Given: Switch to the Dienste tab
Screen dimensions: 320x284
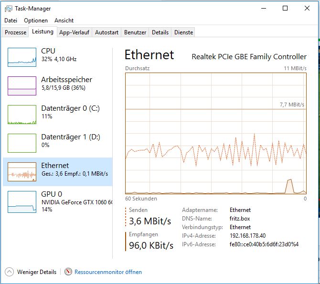Looking at the screenshot, I should click(183, 32).
